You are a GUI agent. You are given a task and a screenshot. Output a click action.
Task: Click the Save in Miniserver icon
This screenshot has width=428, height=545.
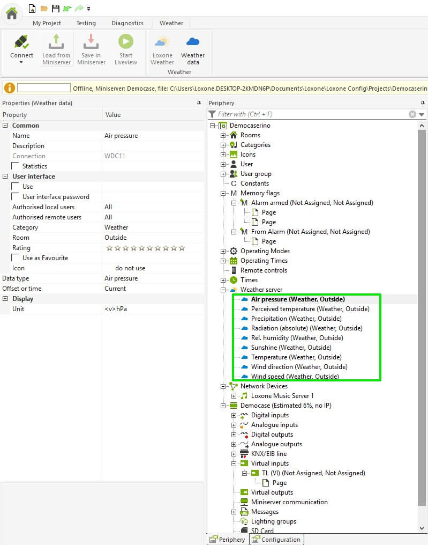pos(91,43)
